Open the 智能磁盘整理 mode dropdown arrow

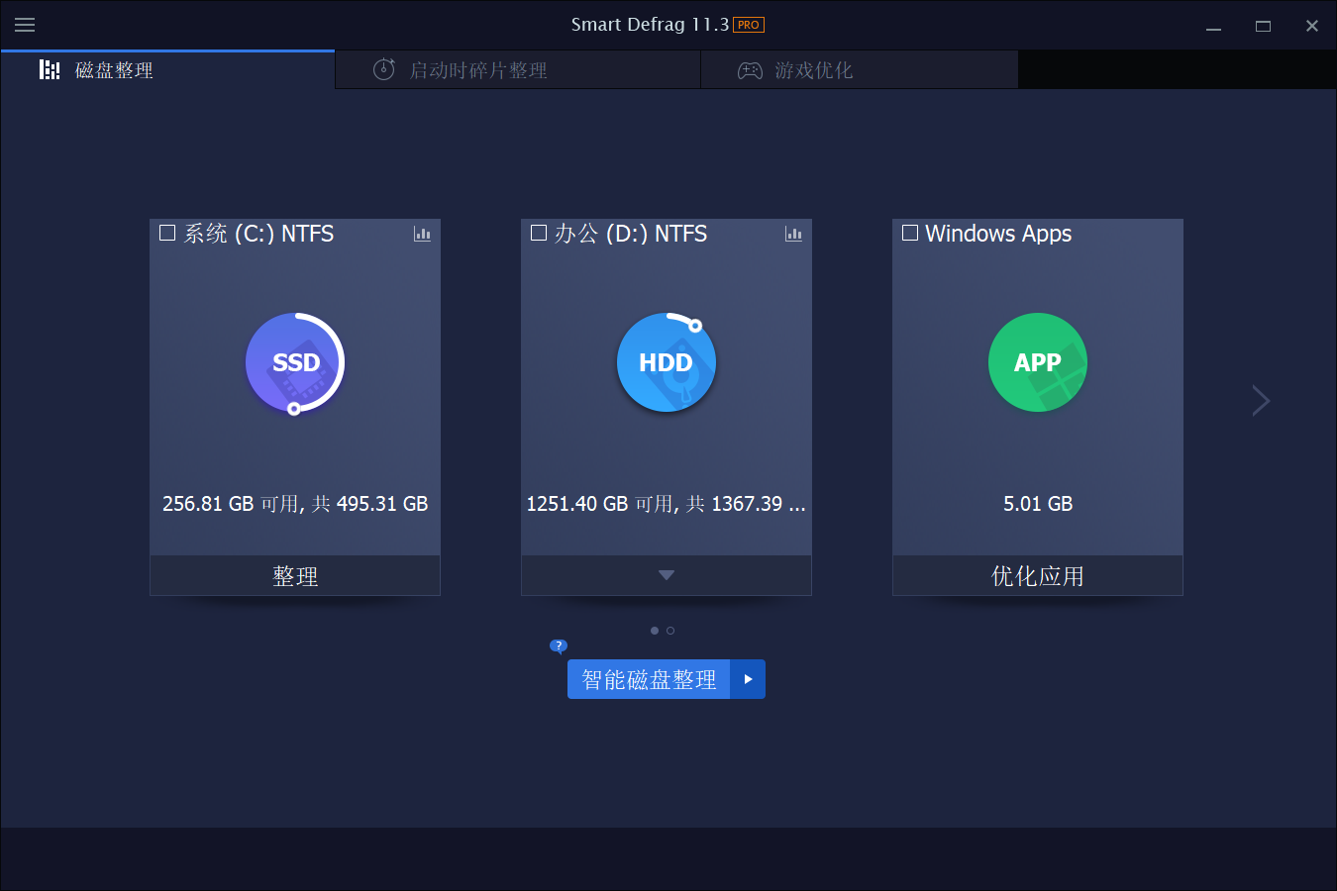coord(748,679)
